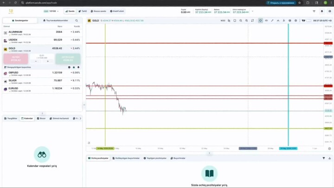Image resolution: width=334 pixels, height=188 pixels.
Task: Click the green buy GOLD button
Action: pos(68,58)
